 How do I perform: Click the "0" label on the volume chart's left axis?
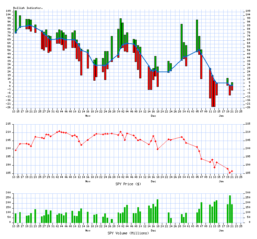click(10, 222)
